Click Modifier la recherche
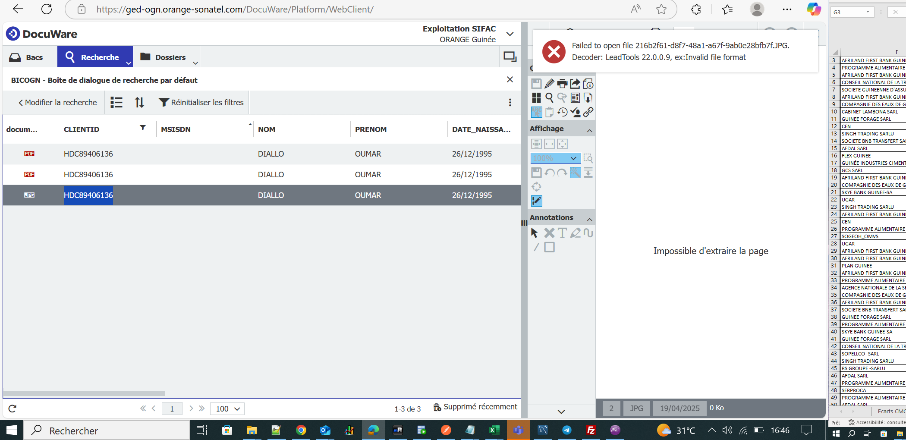 click(x=57, y=103)
